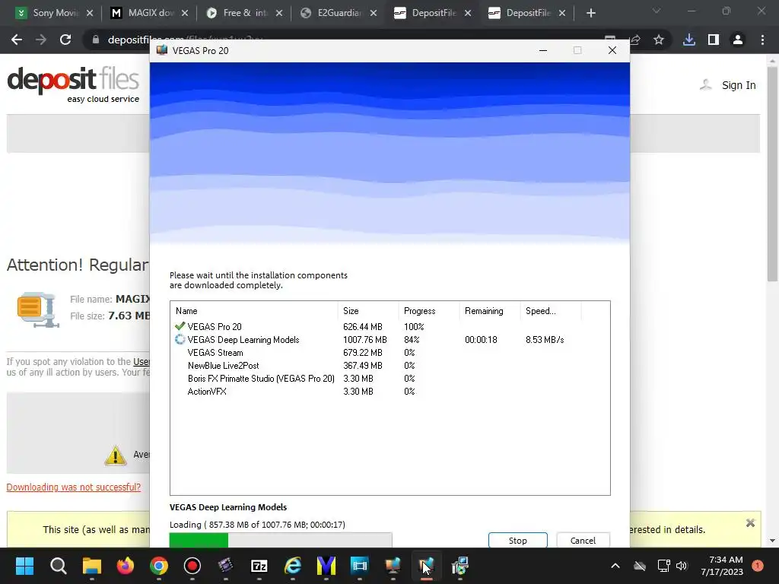Click the 'User' link in the violation notice

pyautogui.click(x=141, y=361)
